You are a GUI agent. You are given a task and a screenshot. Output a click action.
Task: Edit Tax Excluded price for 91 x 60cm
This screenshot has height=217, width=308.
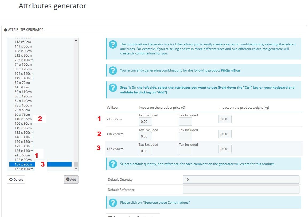(x=145, y=122)
